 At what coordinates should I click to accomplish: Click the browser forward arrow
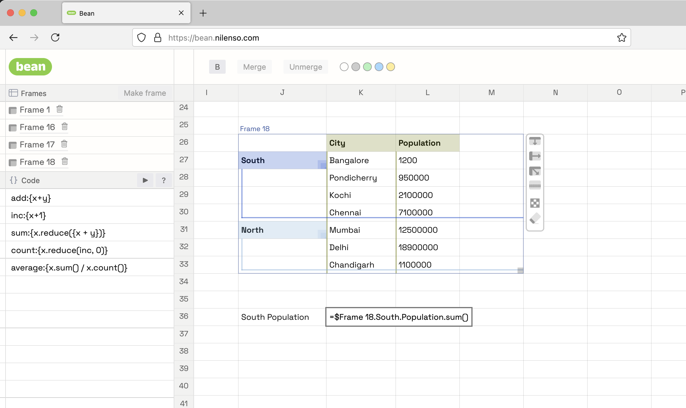(34, 37)
